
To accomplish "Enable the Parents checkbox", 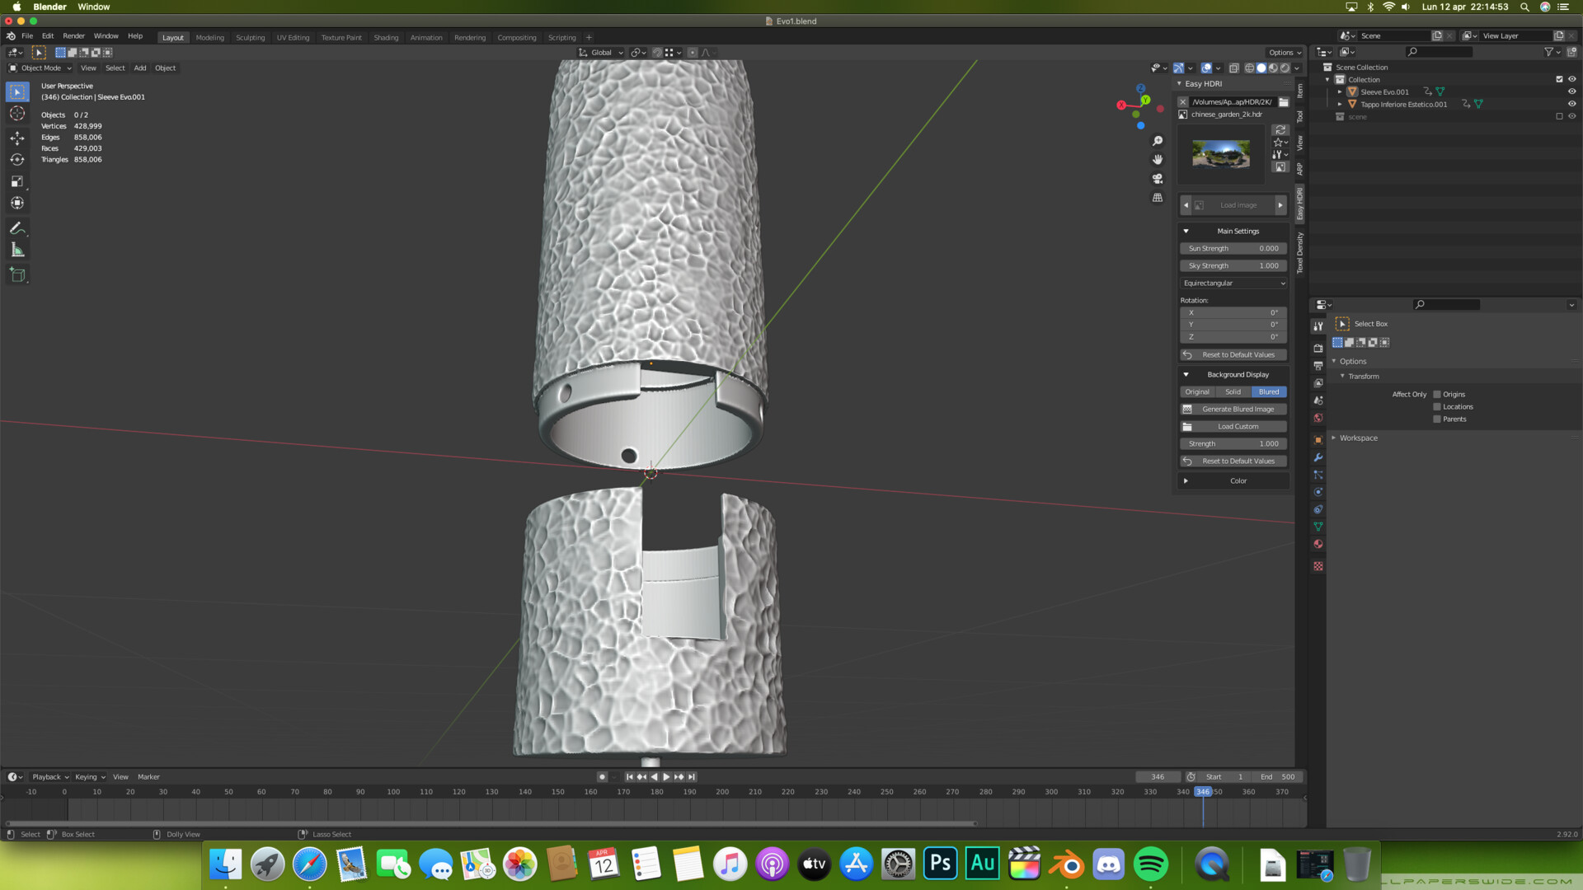I will (1437, 419).
